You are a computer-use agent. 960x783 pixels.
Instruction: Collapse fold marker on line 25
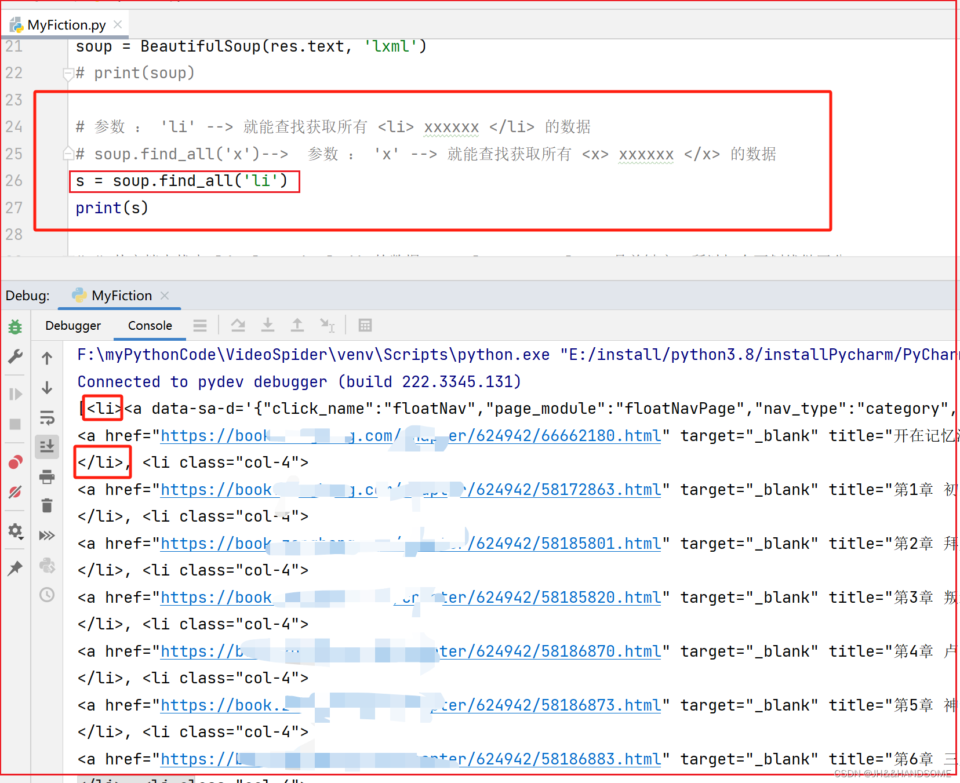[68, 154]
